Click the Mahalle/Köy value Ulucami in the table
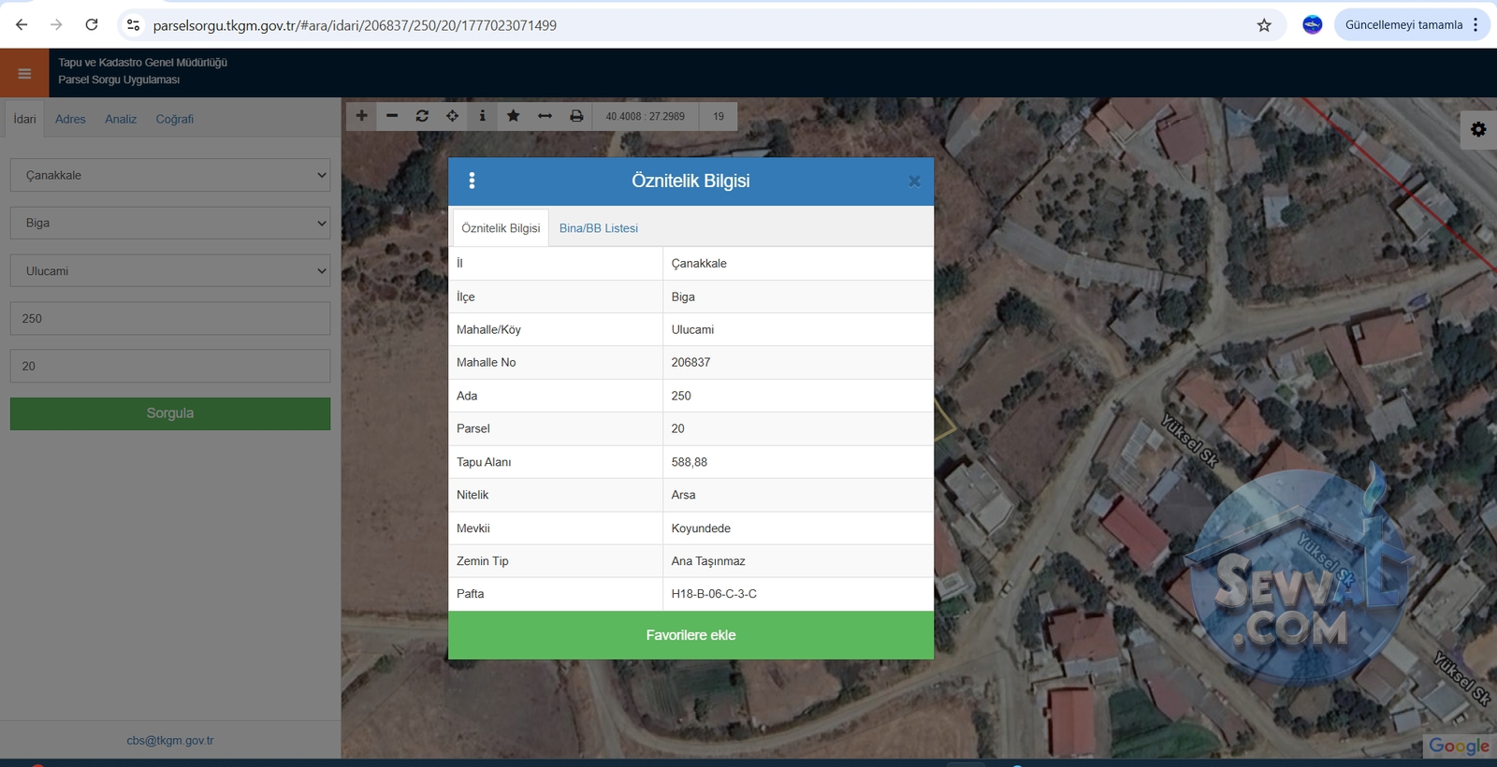 coord(692,329)
